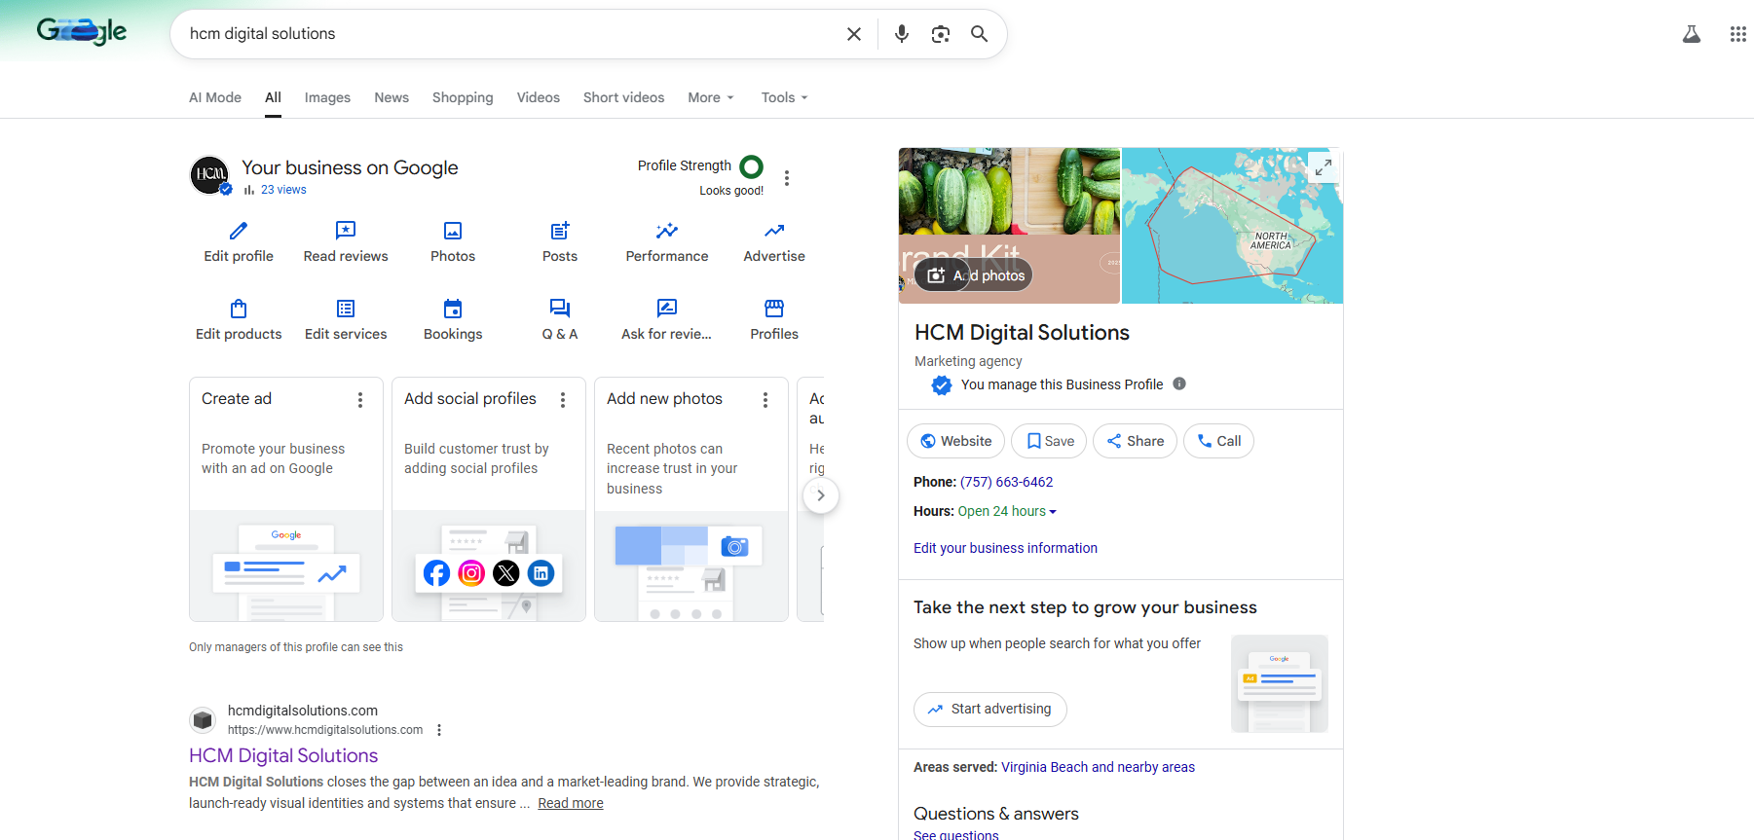Screen dimensions: 1754x840
Task: Click the magnifying glass search icon
Action: click(x=980, y=34)
